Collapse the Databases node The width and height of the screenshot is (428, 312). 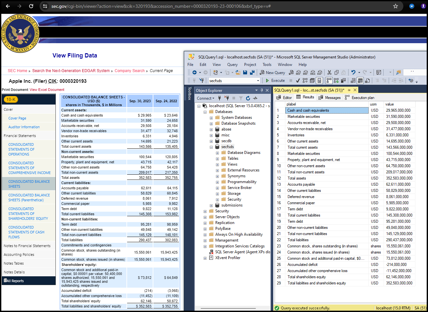click(x=205, y=112)
